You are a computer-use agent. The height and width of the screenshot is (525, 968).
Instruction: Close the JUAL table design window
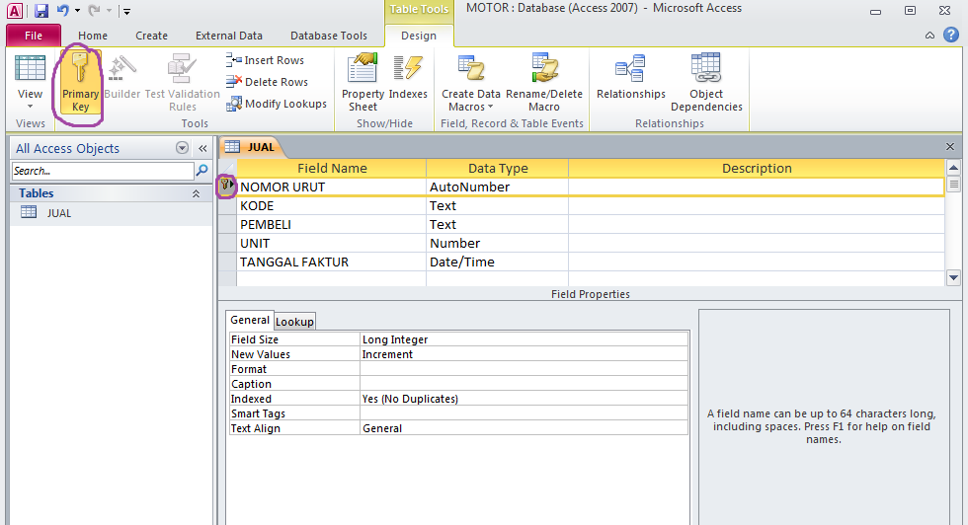click(x=950, y=146)
